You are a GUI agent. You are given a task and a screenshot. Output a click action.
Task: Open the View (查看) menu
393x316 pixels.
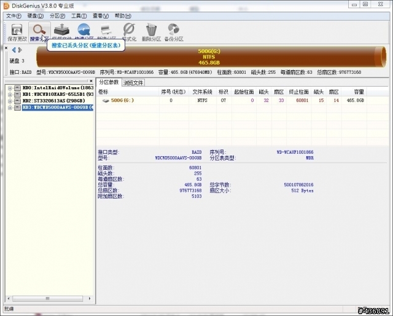[x=101, y=16]
